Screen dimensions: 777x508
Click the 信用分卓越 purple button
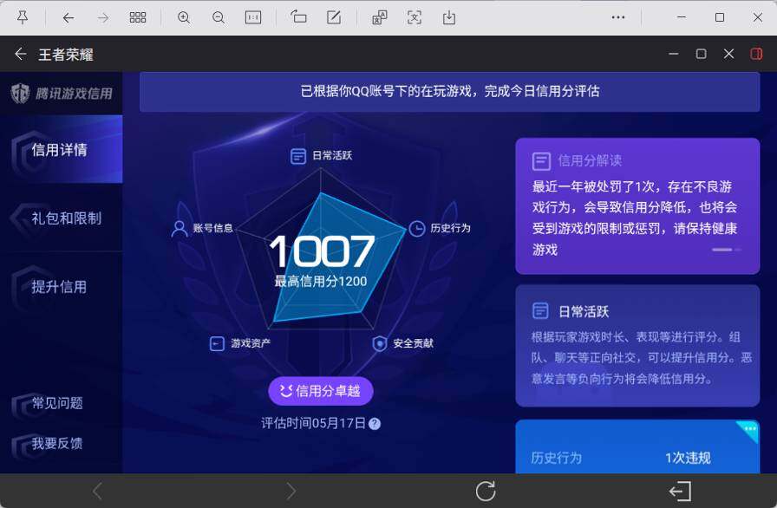321,391
